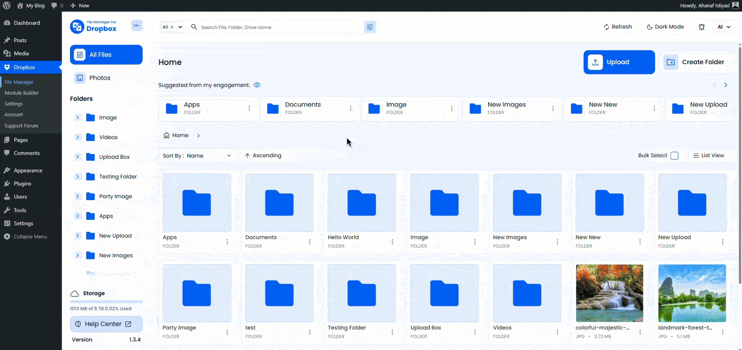Open the Sort By Name dropdown
742x350 pixels.
[197, 156]
